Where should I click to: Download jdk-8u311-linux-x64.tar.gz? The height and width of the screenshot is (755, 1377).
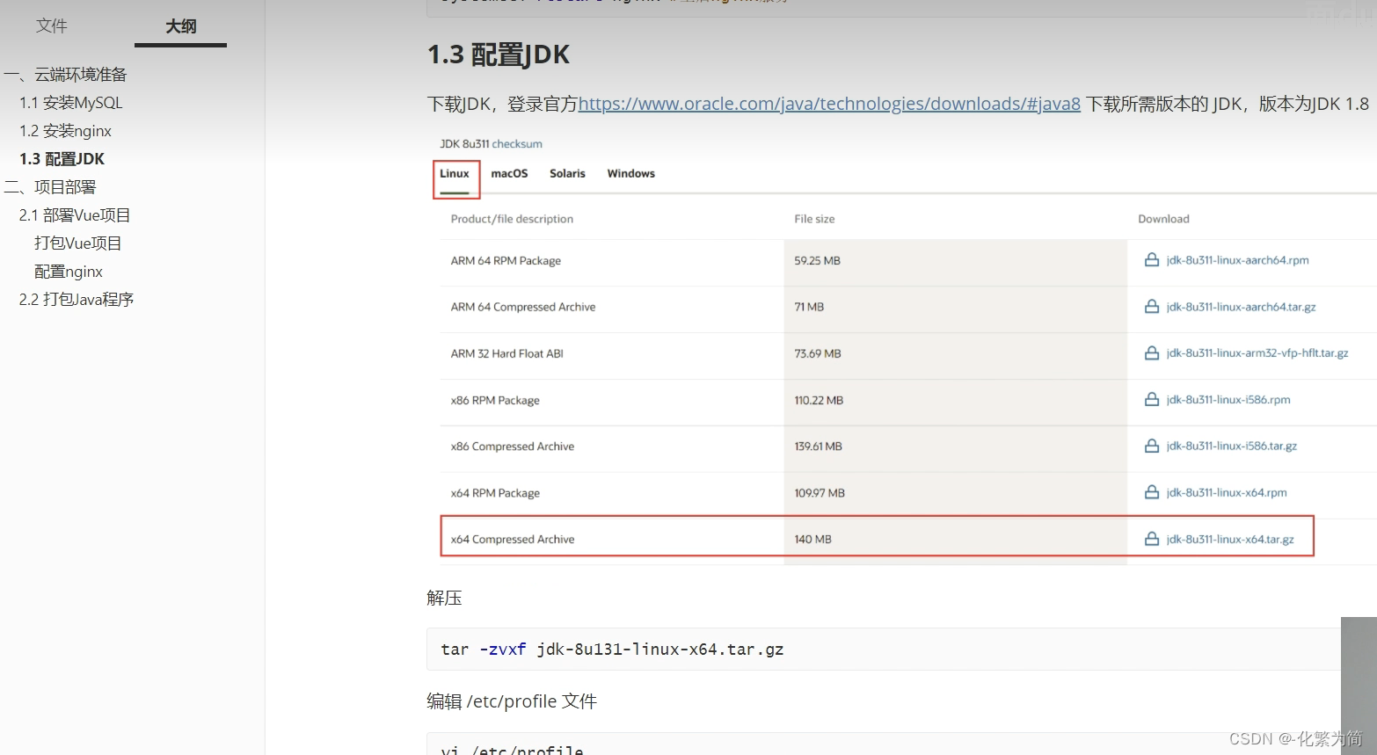pyautogui.click(x=1230, y=540)
